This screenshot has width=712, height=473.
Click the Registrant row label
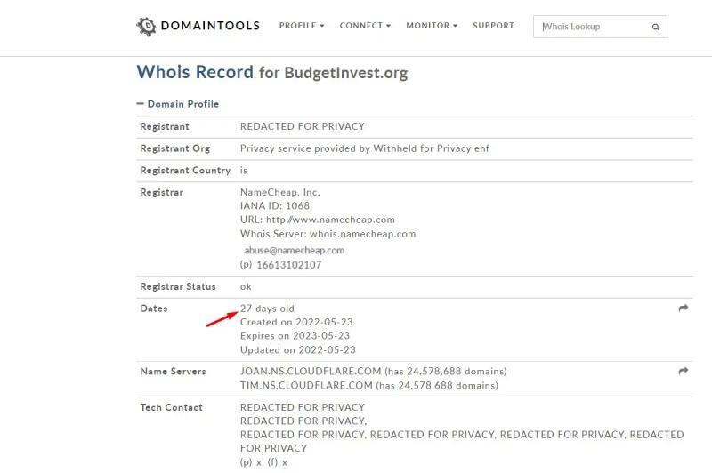click(165, 126)
